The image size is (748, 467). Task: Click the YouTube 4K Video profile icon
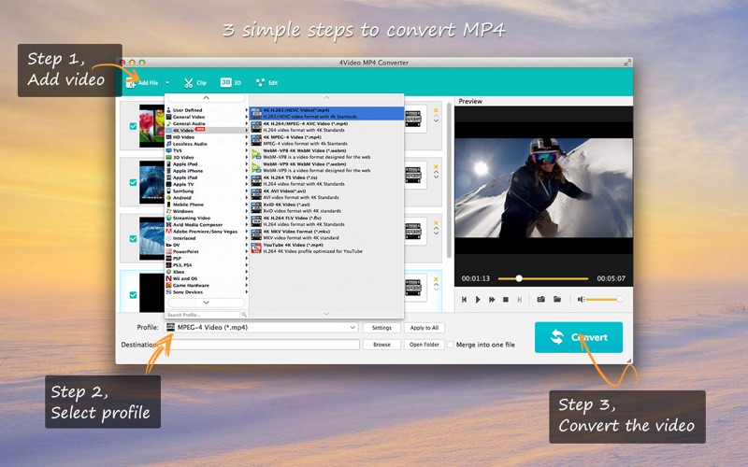(256, 248)
